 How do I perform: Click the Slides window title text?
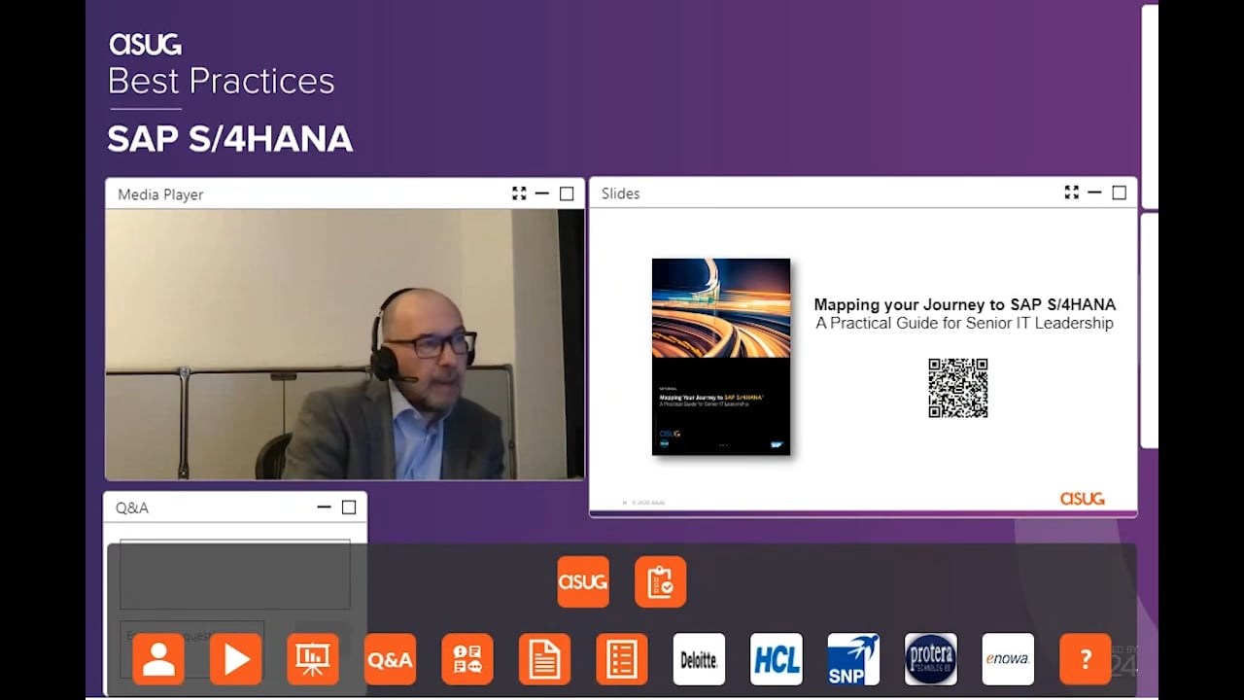coord(620,193)
